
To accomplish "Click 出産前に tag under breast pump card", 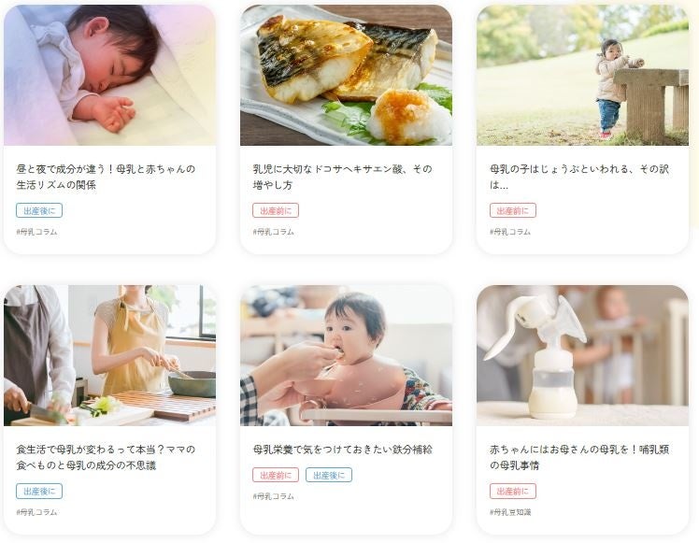I will click(x=513, y=492).
